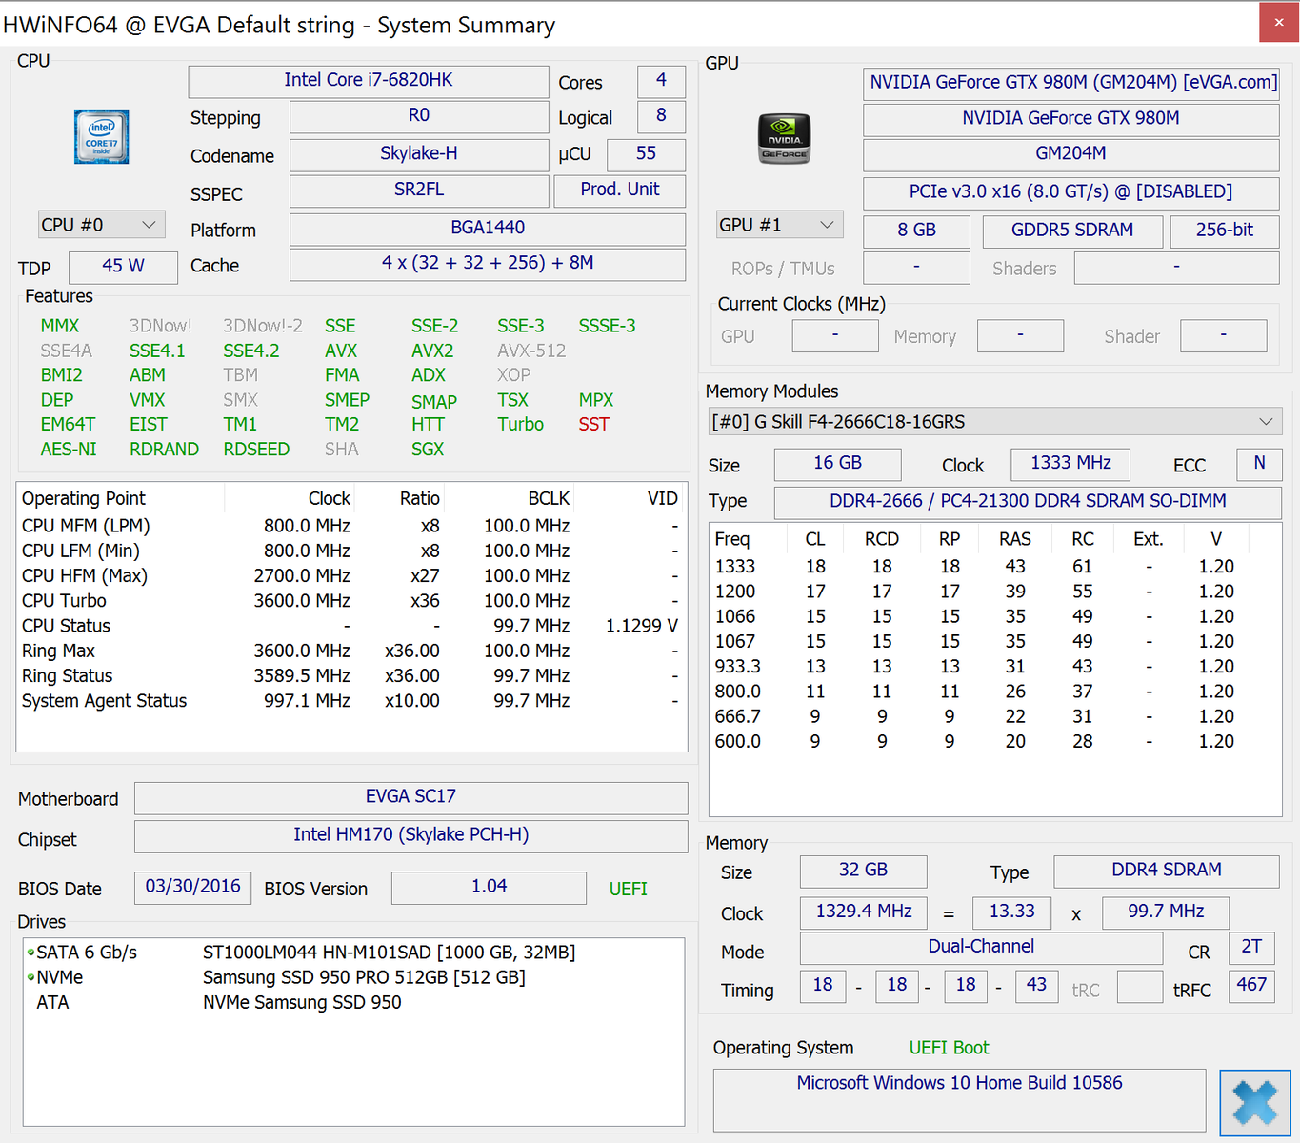Close the summary with the blue X button

(1255, 1103)
